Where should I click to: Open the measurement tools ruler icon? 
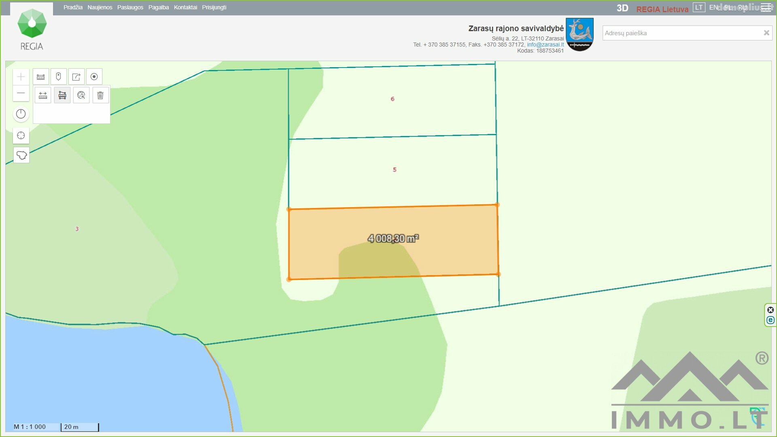(x=41, y=77)
